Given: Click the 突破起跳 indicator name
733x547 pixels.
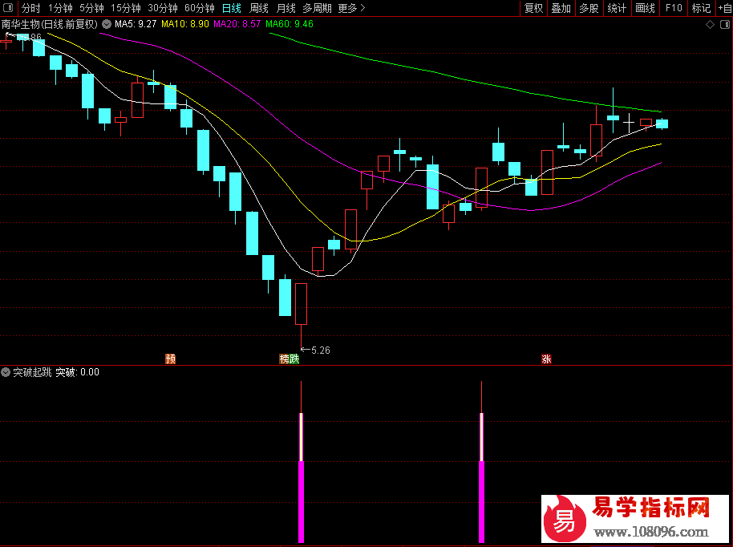Looking at the screenshot, I should [32, 372].
